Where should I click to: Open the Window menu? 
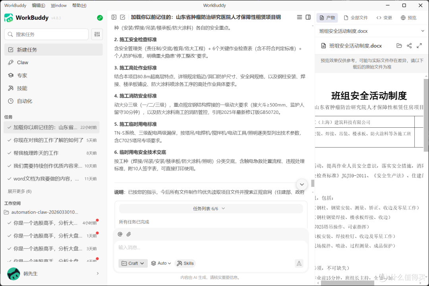[x=59, y=6]
